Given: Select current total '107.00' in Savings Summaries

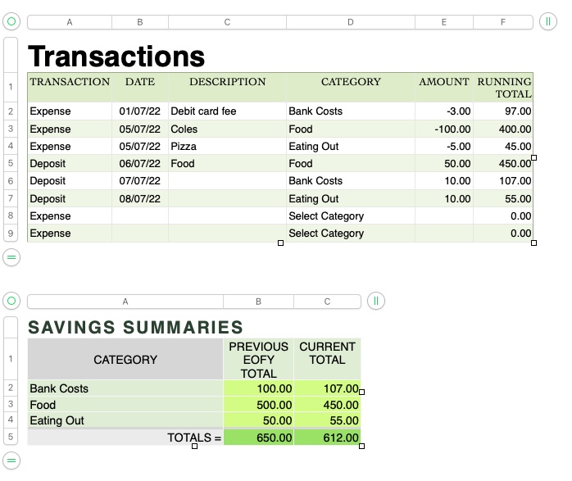Looking at the screenshot, I should coord(327,388).
